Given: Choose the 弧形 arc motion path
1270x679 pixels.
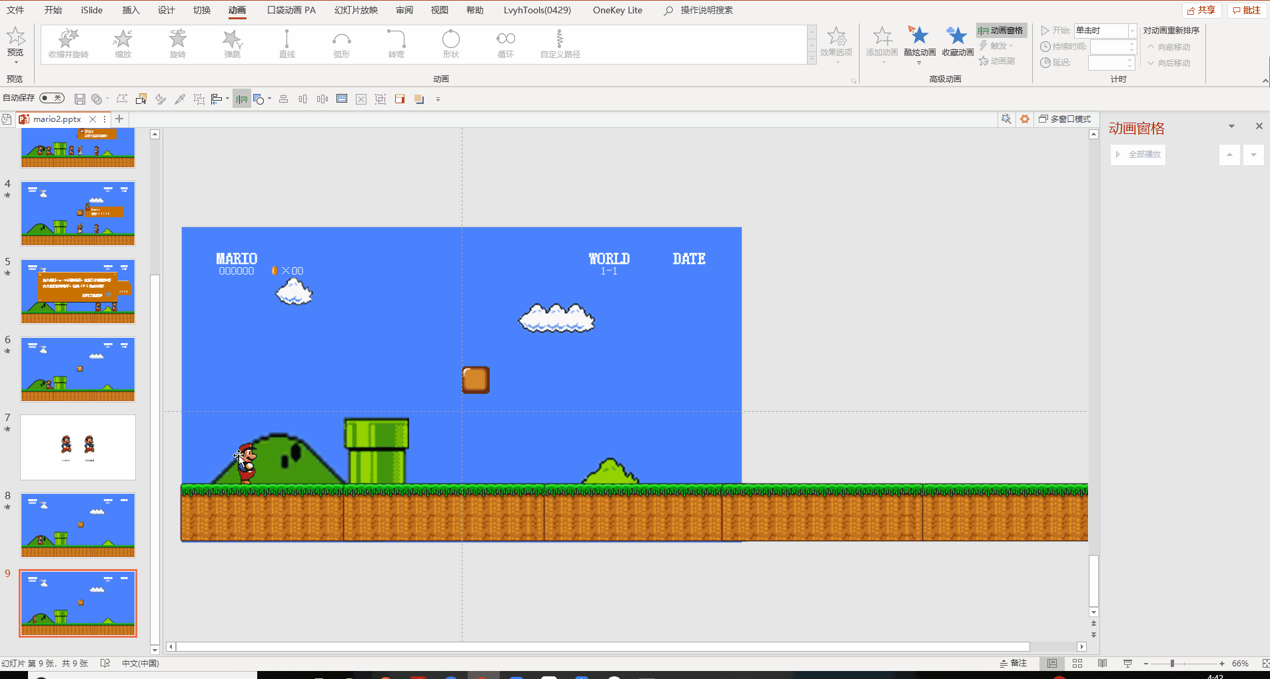Looking at the screenshot, I should [341, 44].
